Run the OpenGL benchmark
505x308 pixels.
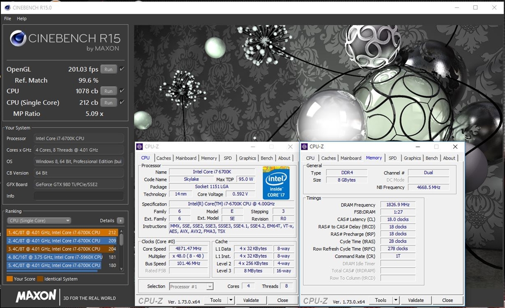coord(108,69)
